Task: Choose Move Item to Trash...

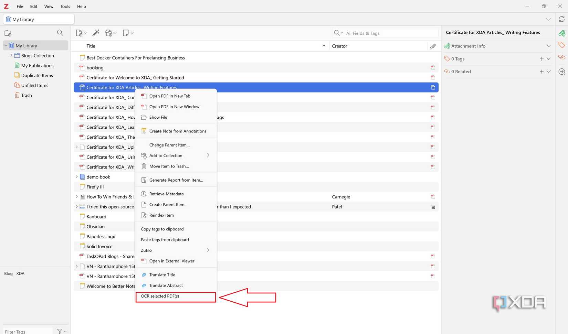Action: pyautogui.click(x=176, y=166)
